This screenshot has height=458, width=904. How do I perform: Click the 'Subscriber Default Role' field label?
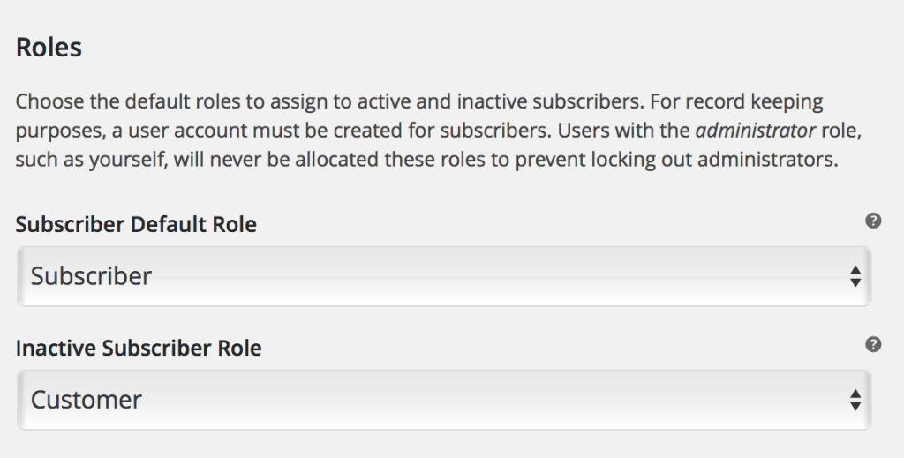pyautogui.click(x=136, y=224)
